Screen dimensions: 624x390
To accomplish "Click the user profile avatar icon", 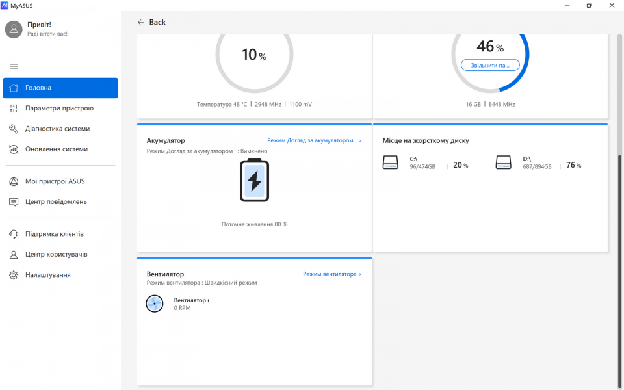I will coord(14,29).
